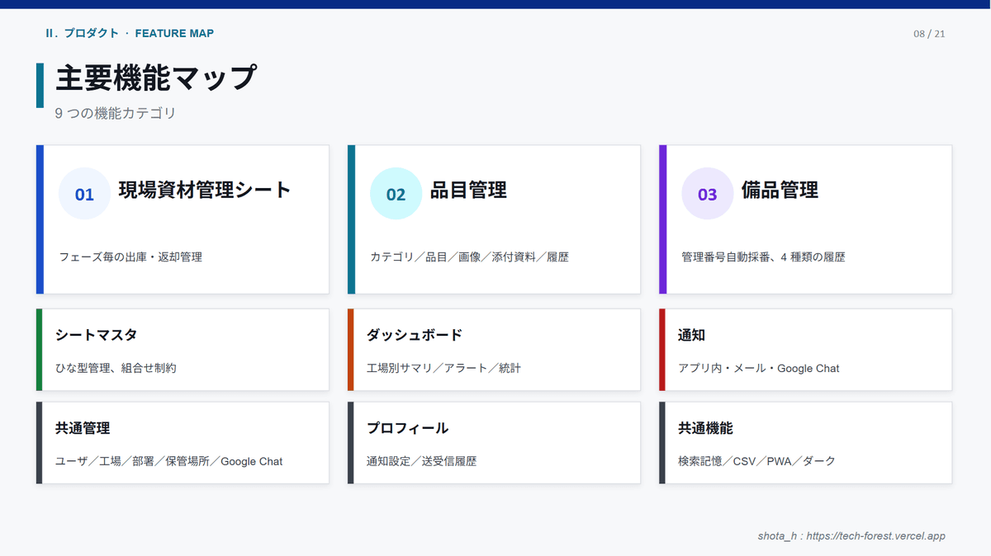Click the FEATURE MAP header breadcrumb
The image size is (991, 556).
tap(173, 34)
